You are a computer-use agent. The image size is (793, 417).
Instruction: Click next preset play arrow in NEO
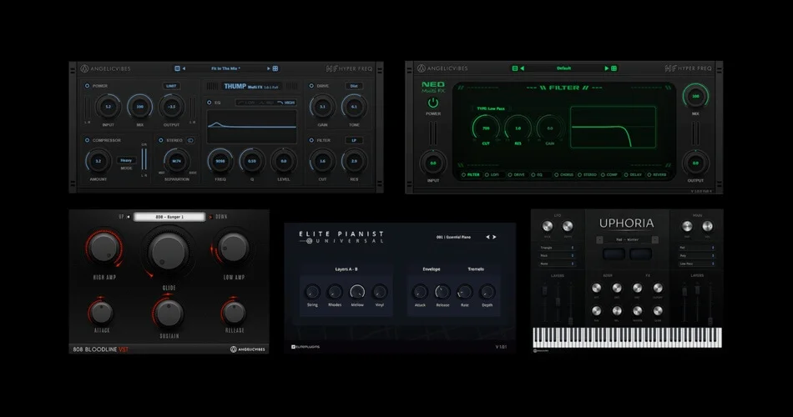(606, 68)
